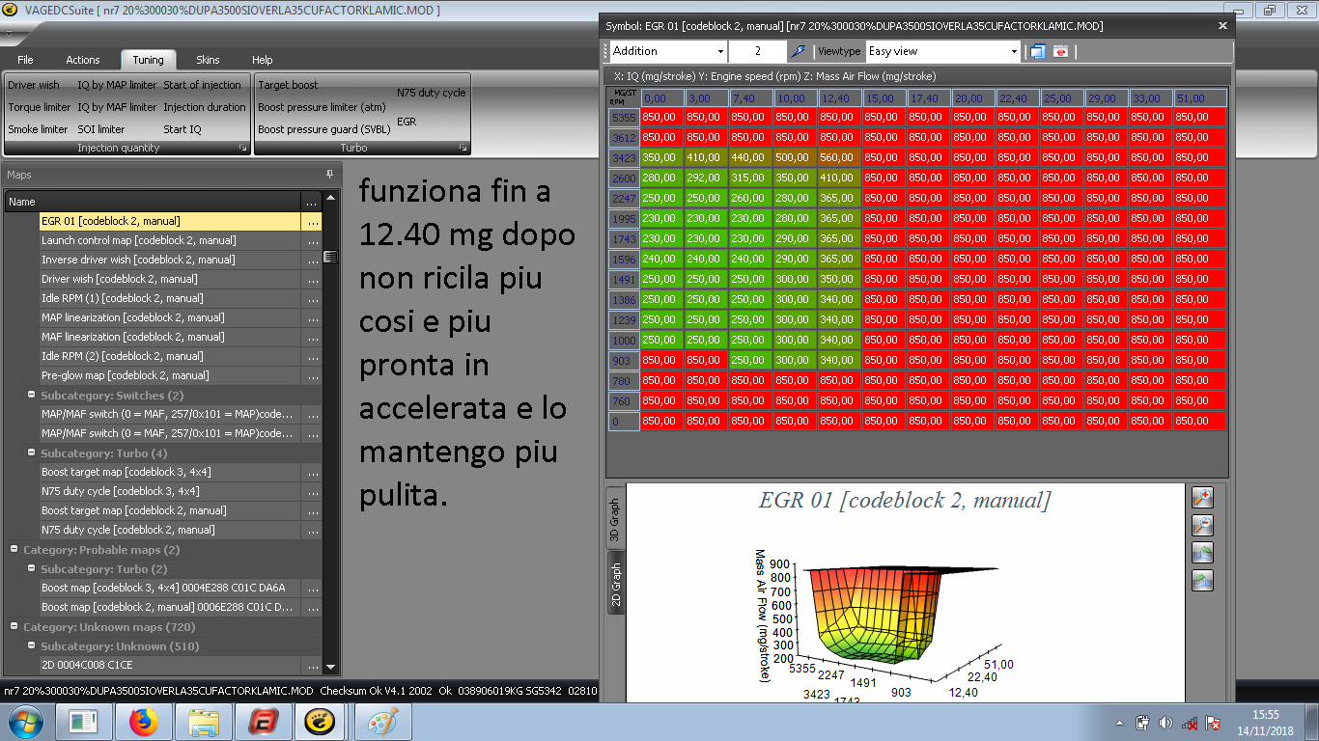
Task: Click the operation value field containing 2
Action: click(757, 51)
